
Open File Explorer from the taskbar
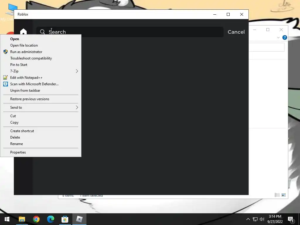[x=22, y=219]
